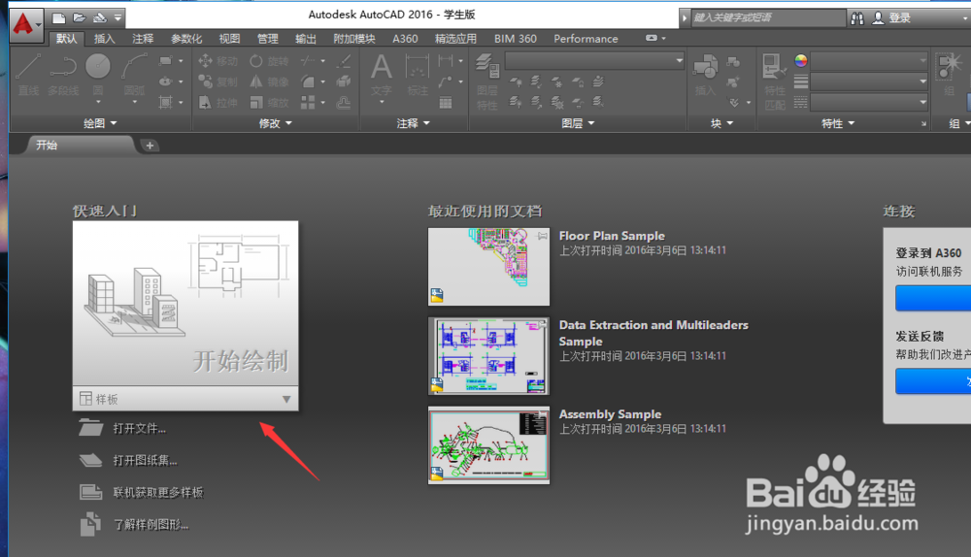The image size is (971, 557).
Task: Select the 开始 file tab
Action: tap(81, 146)
